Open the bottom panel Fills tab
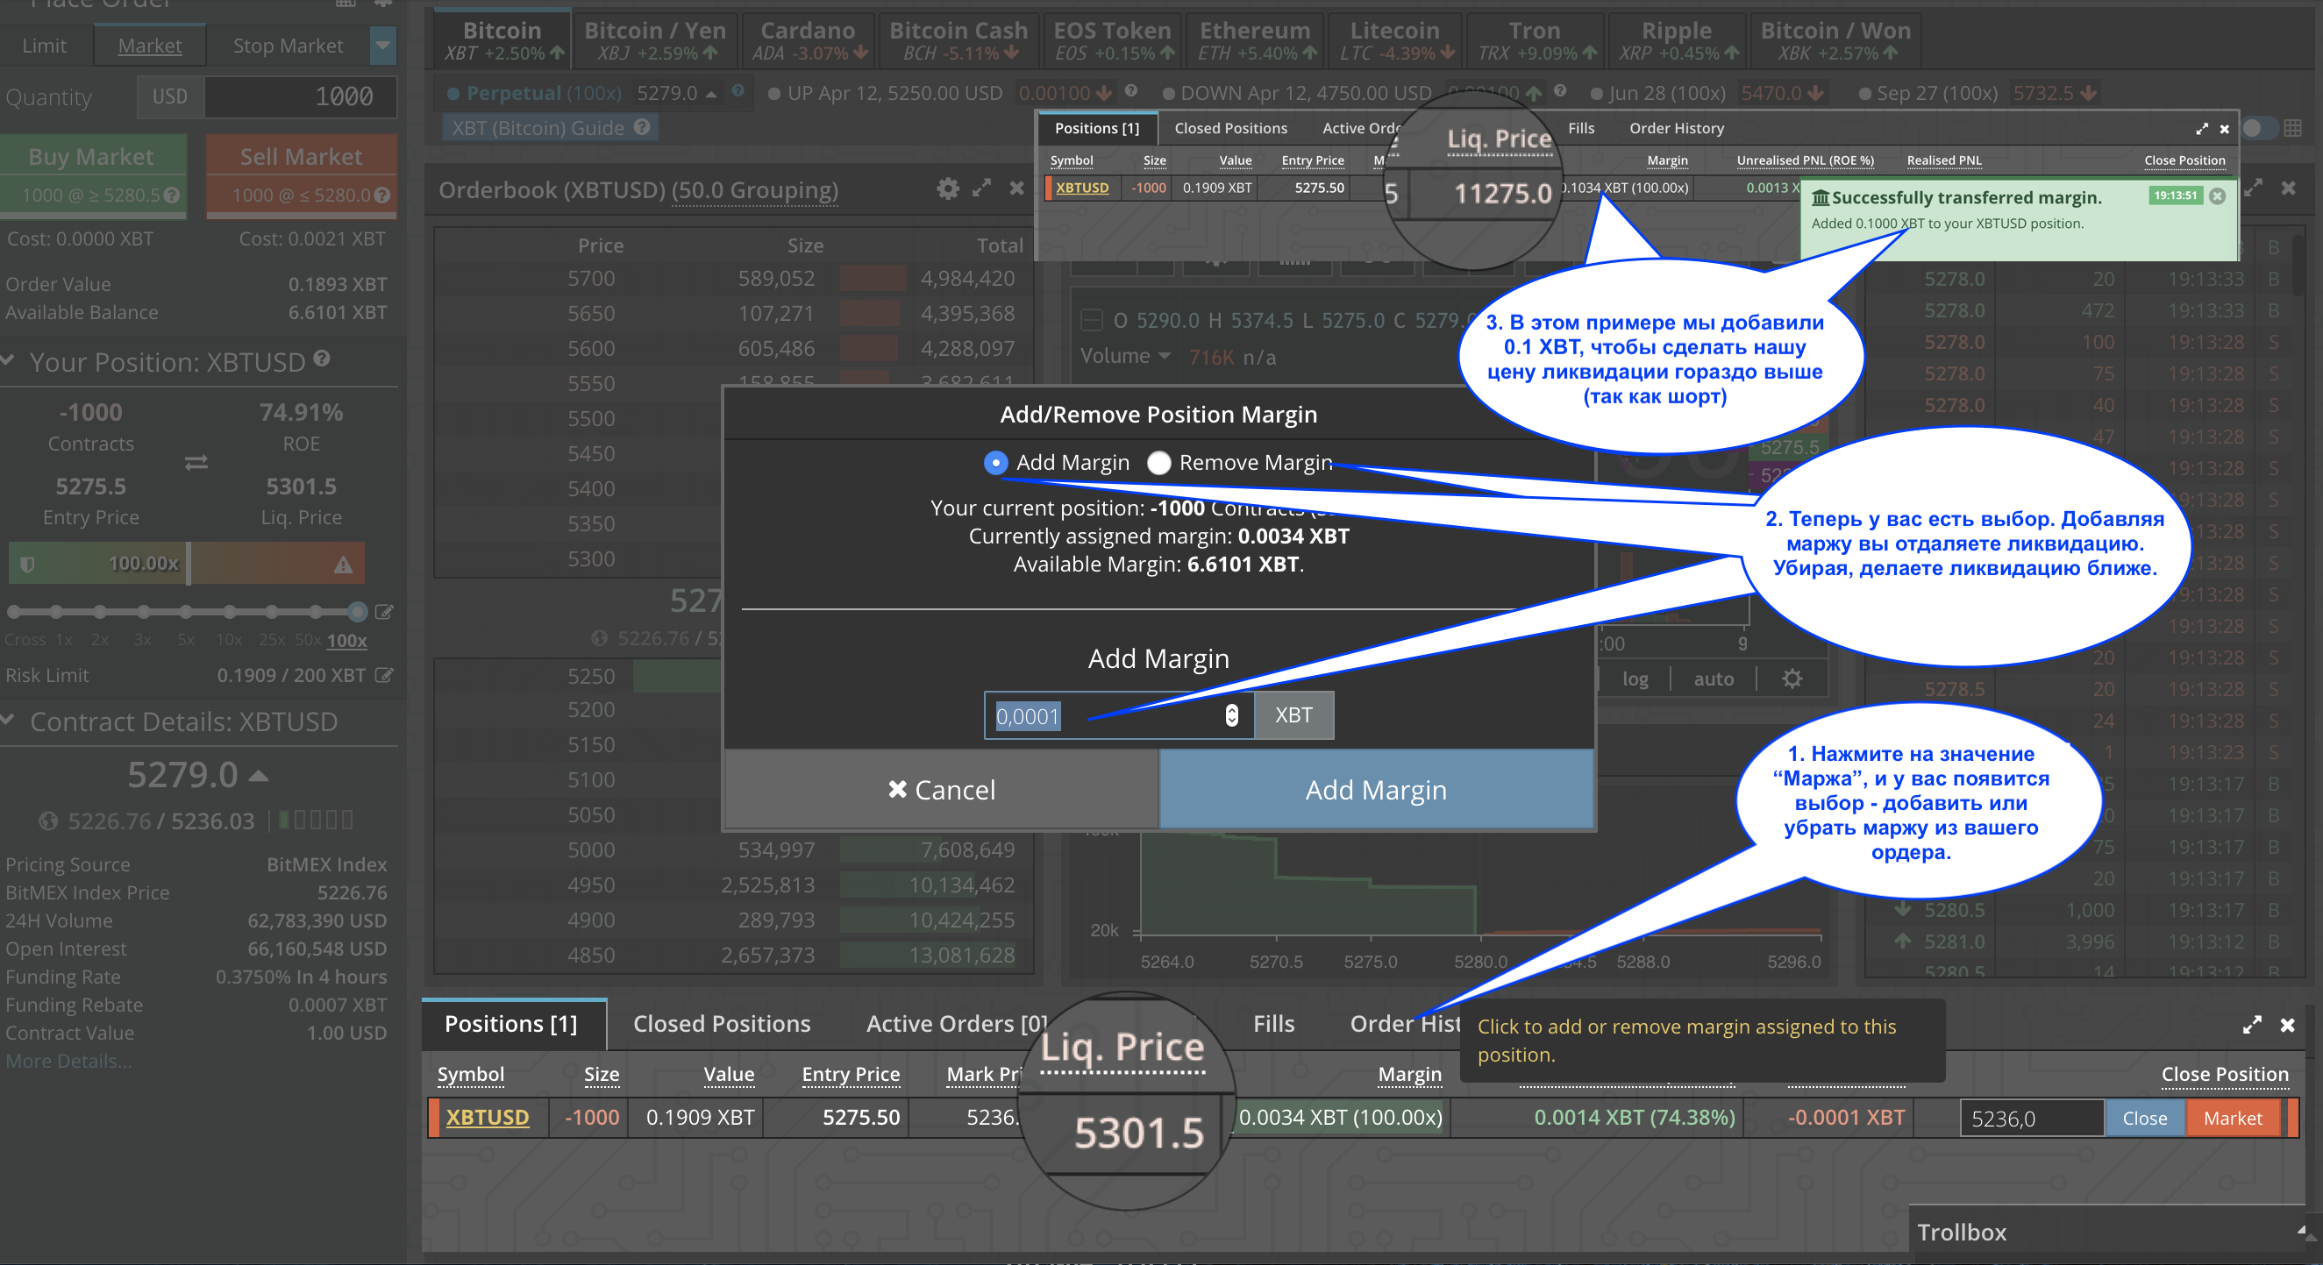 (x=1273, y=1024)
